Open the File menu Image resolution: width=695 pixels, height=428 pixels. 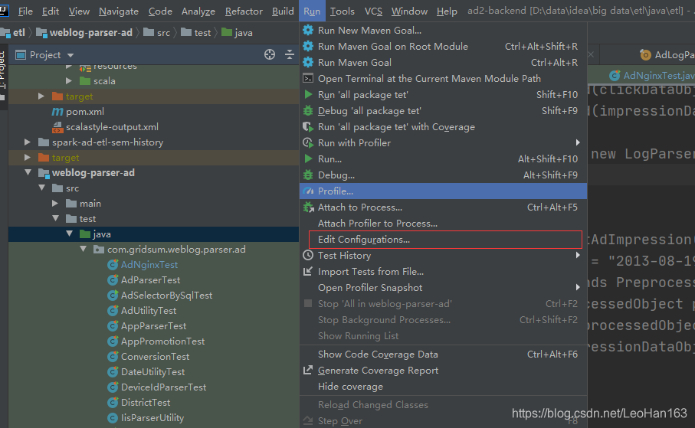coord(25,11)
